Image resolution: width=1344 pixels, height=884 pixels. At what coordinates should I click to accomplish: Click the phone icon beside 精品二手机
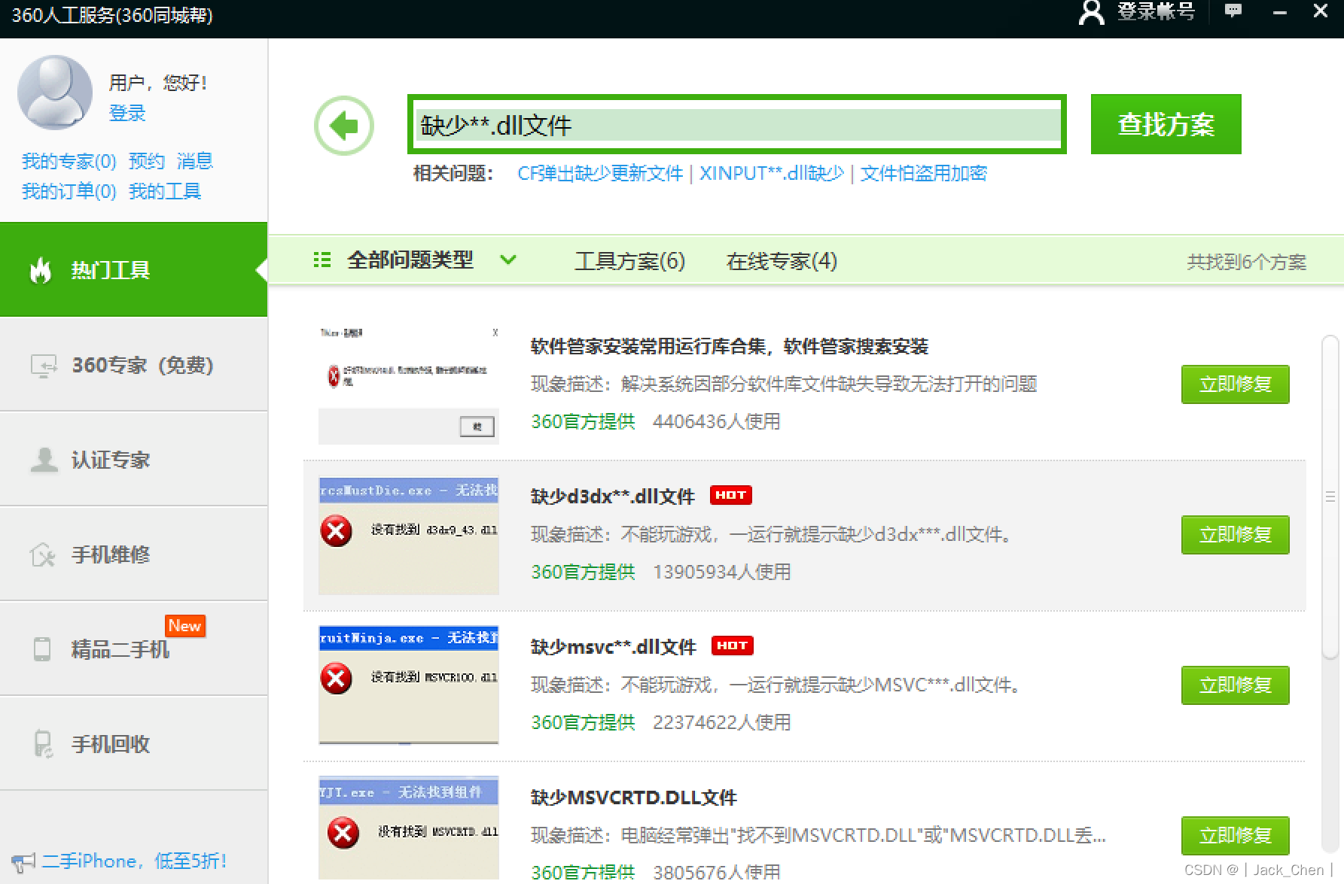point(42,649)
